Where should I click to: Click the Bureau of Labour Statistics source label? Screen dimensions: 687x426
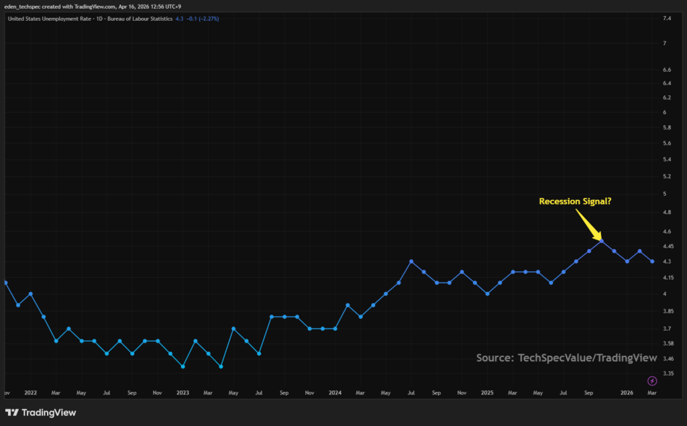tap(140, 19)
